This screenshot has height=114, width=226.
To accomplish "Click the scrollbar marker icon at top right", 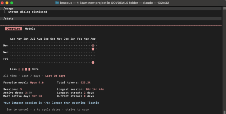I will tap(224, 8).
